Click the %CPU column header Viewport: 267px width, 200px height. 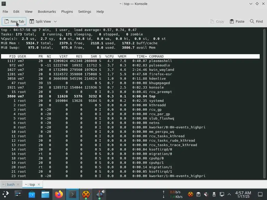coord(109,57)
